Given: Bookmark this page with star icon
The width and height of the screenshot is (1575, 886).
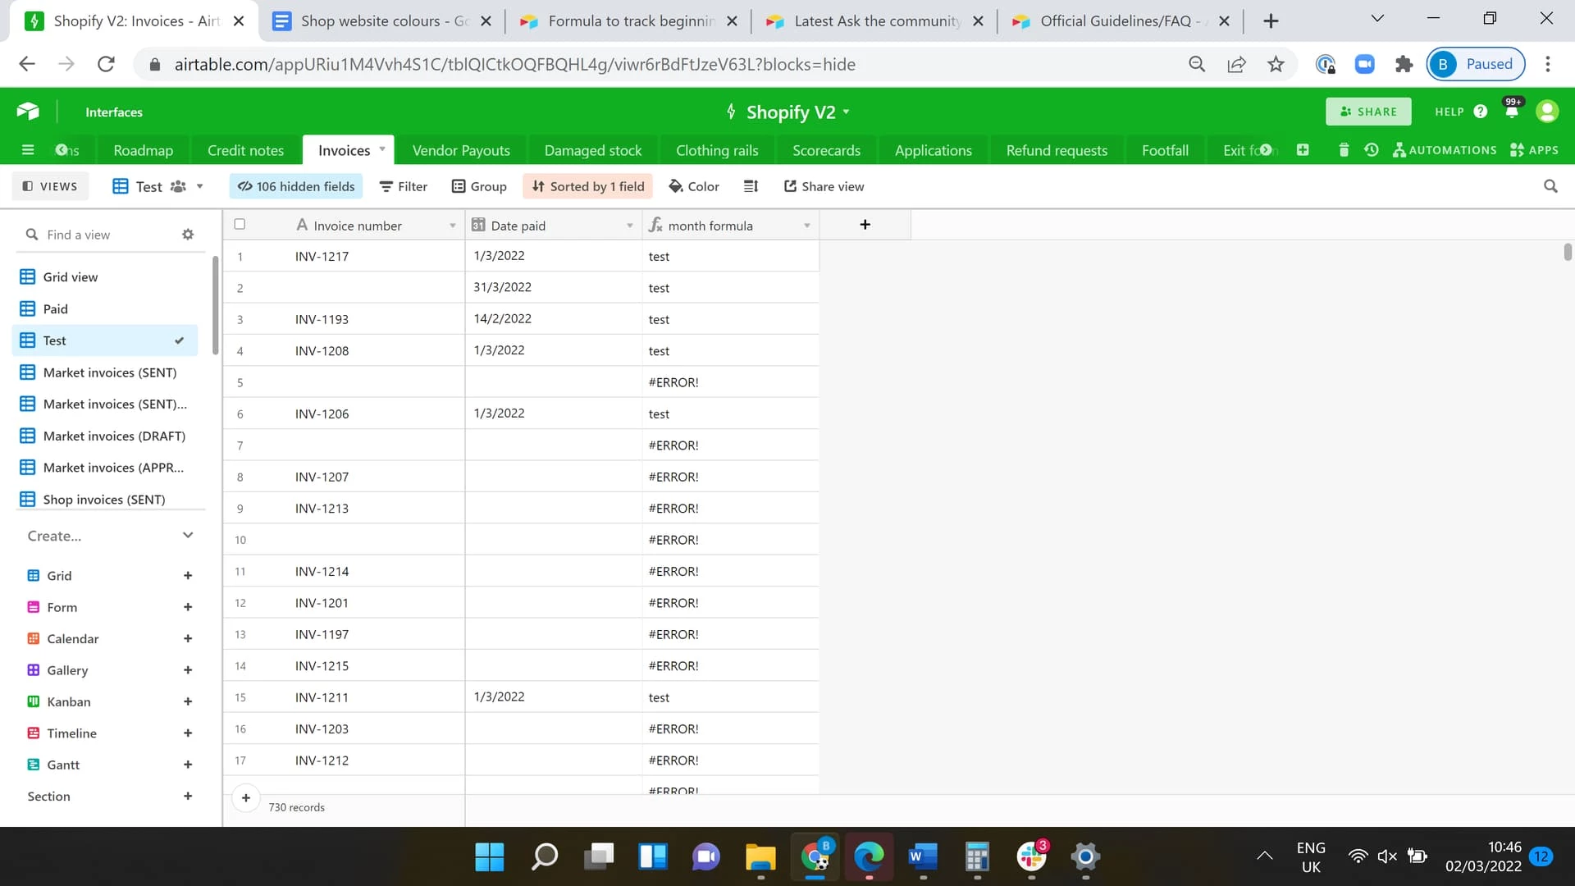Looking at the screenshot, I should [1276, 64].
